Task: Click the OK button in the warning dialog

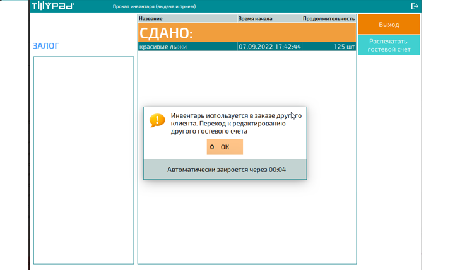Action: 225,147
